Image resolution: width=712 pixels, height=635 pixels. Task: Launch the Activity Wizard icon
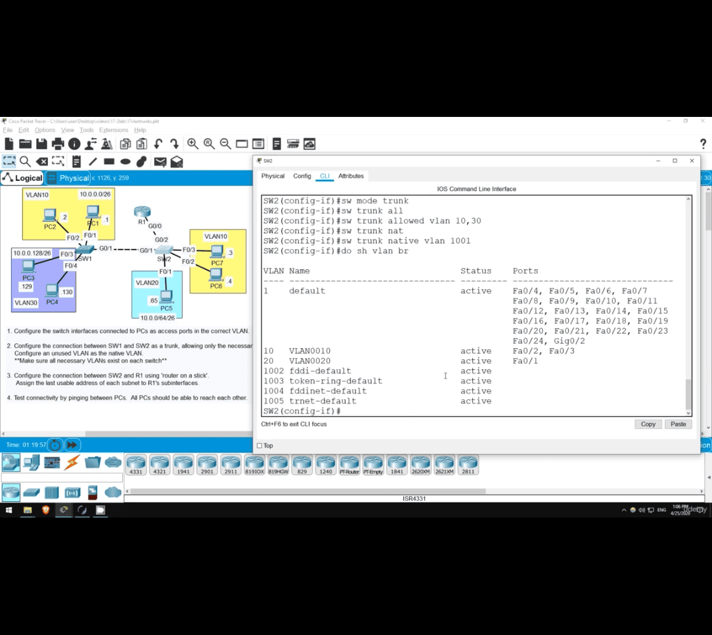point(91,144)
